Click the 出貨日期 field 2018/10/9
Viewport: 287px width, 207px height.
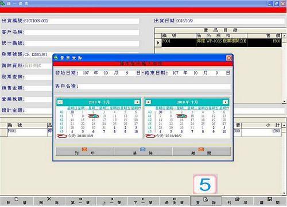(x=230, y=21)
